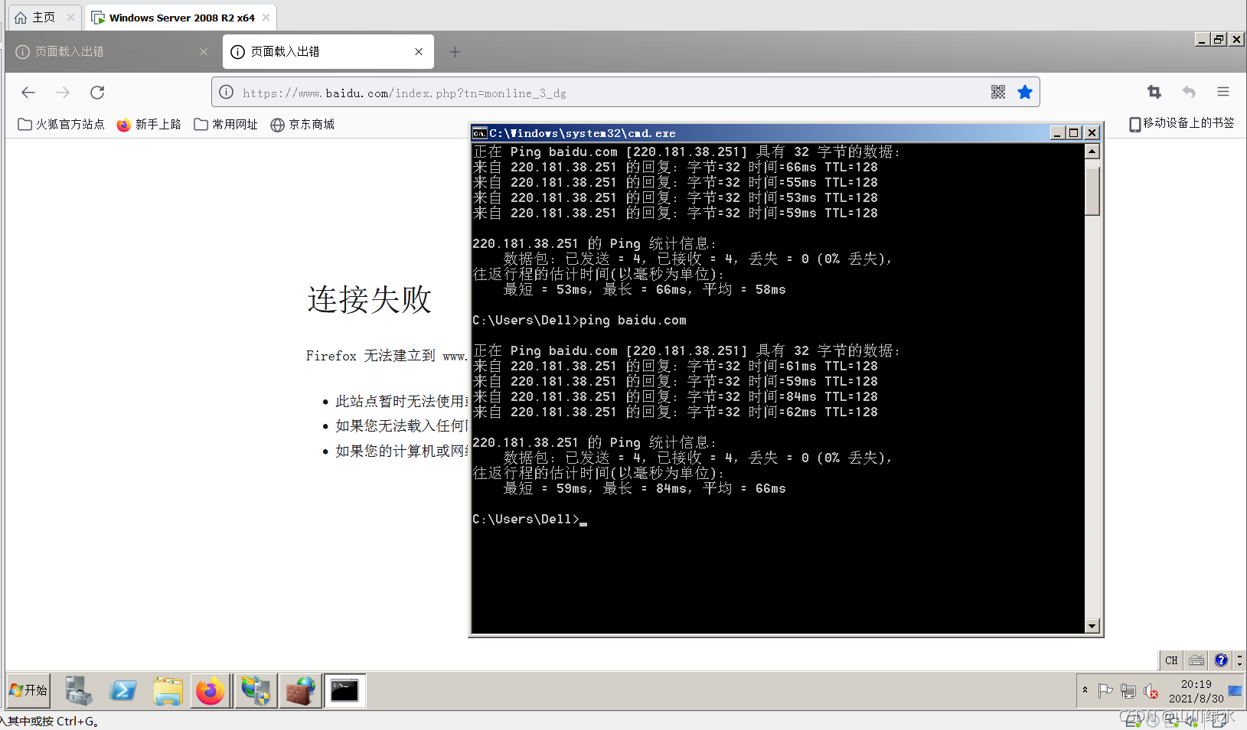The height and width of the screenshot is (730, 1247).
Task: Click the screenshot crop tool icon
Action: [1154, 93]
